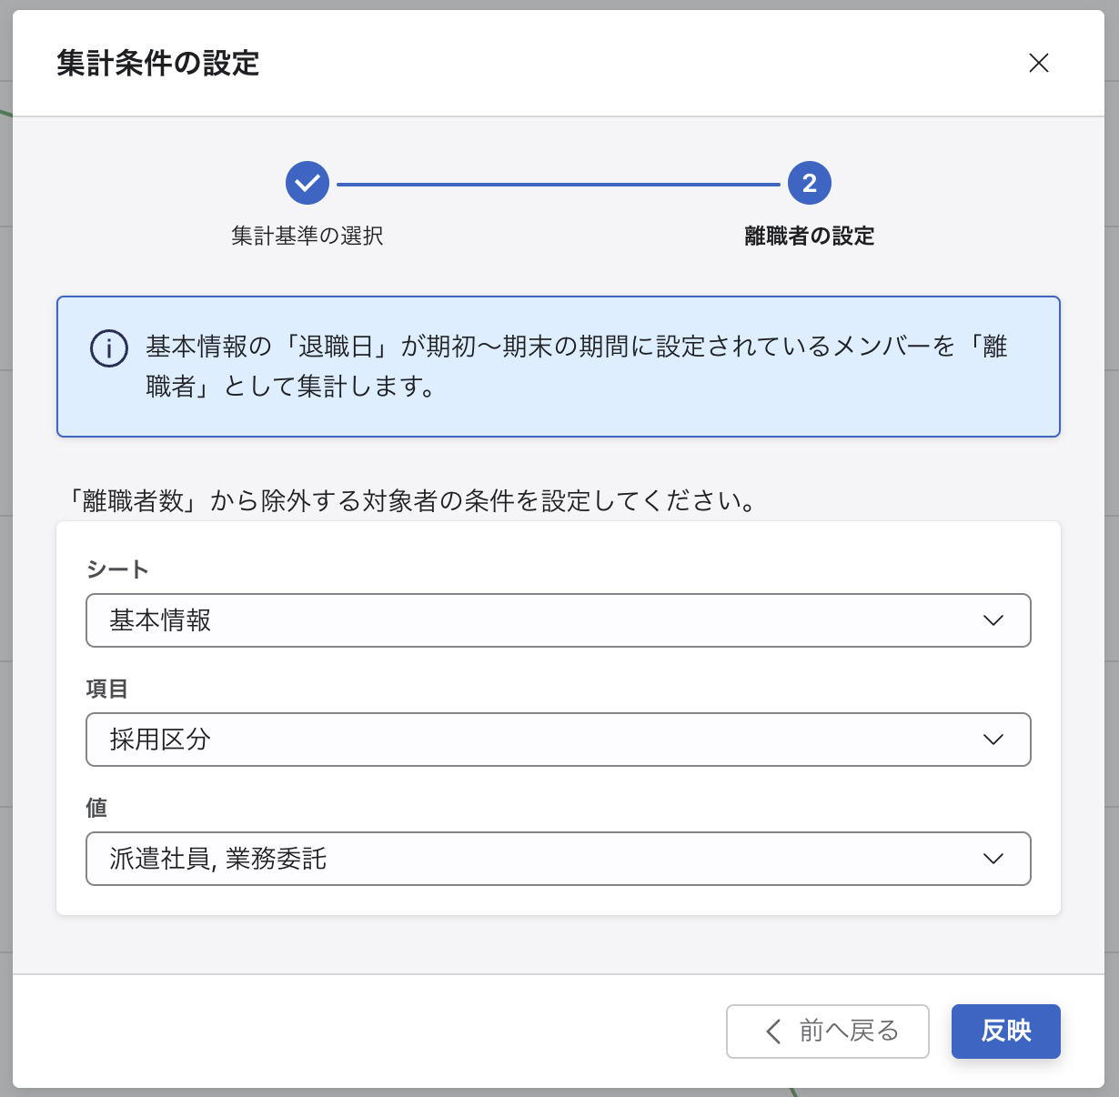Click the 反映 button
Screen dimensions: 1119x1097
1006,1032
